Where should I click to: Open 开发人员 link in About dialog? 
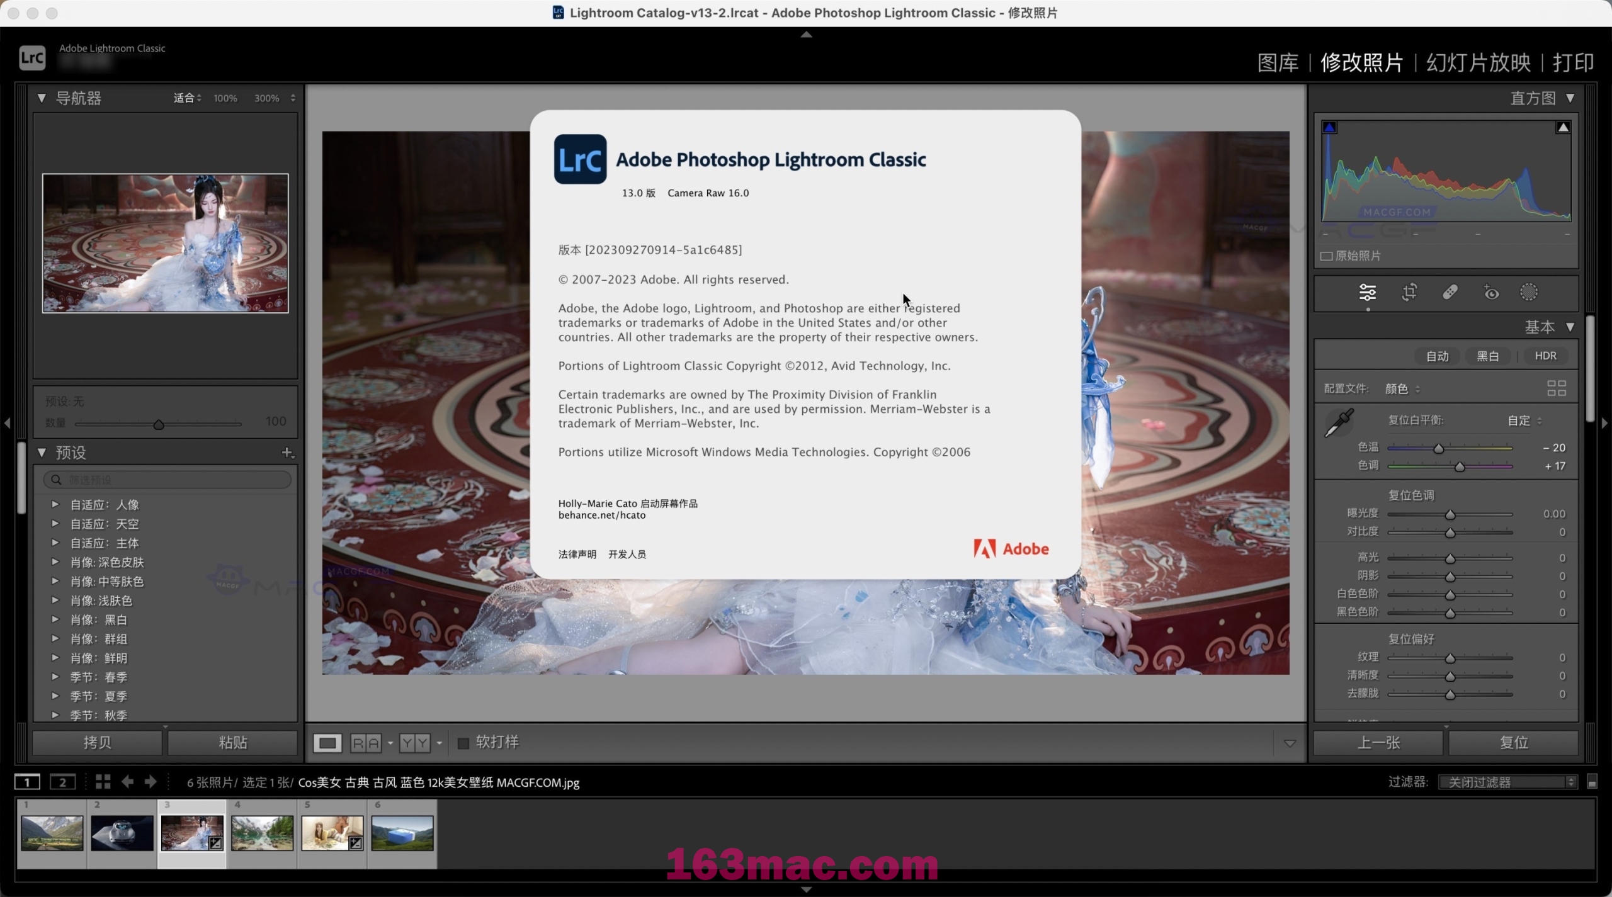pos(627,554)
